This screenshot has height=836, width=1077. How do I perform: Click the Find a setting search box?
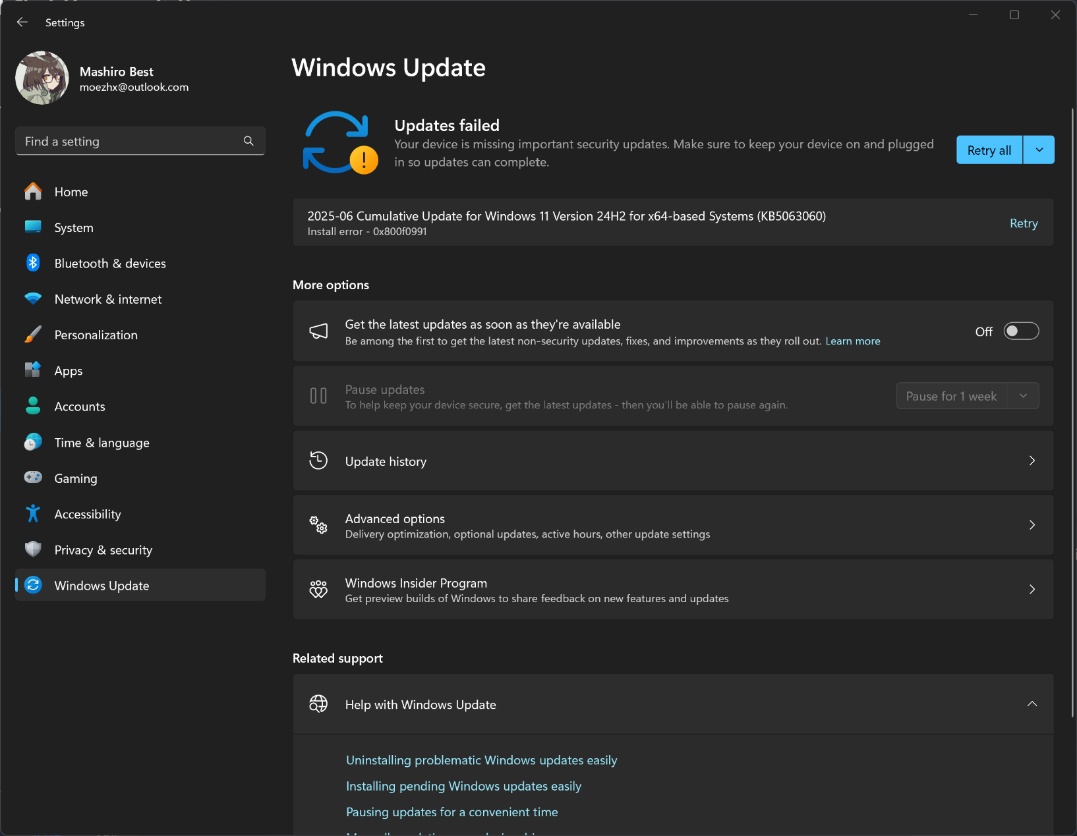140,141
